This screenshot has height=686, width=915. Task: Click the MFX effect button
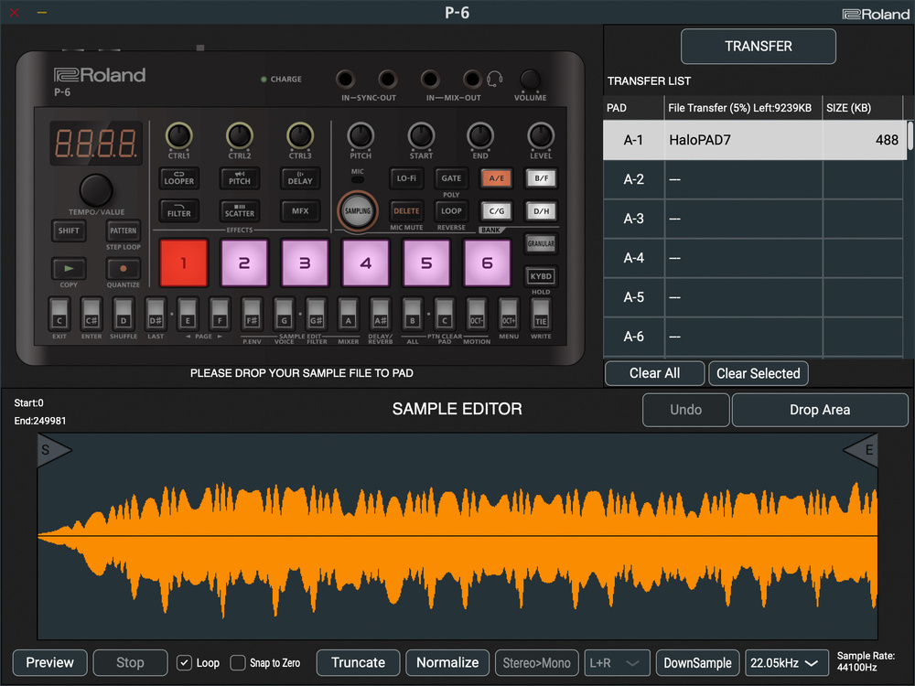[x=300, y=211]
